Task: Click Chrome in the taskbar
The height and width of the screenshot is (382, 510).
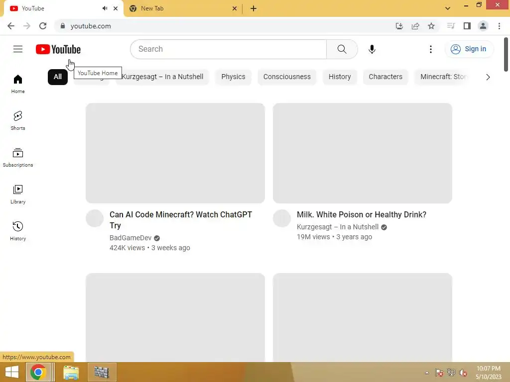Action: (x=38, y=372)
